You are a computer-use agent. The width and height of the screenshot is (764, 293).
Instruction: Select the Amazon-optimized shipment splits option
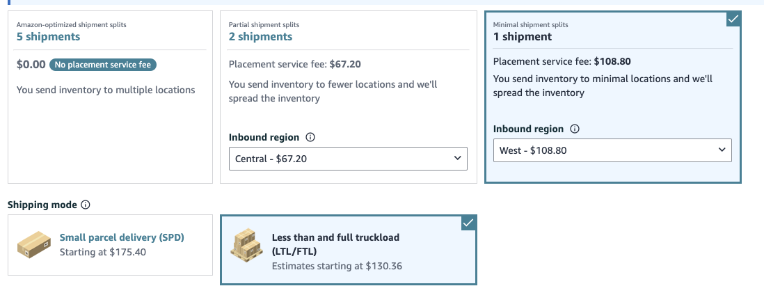[x=110, y=97]
